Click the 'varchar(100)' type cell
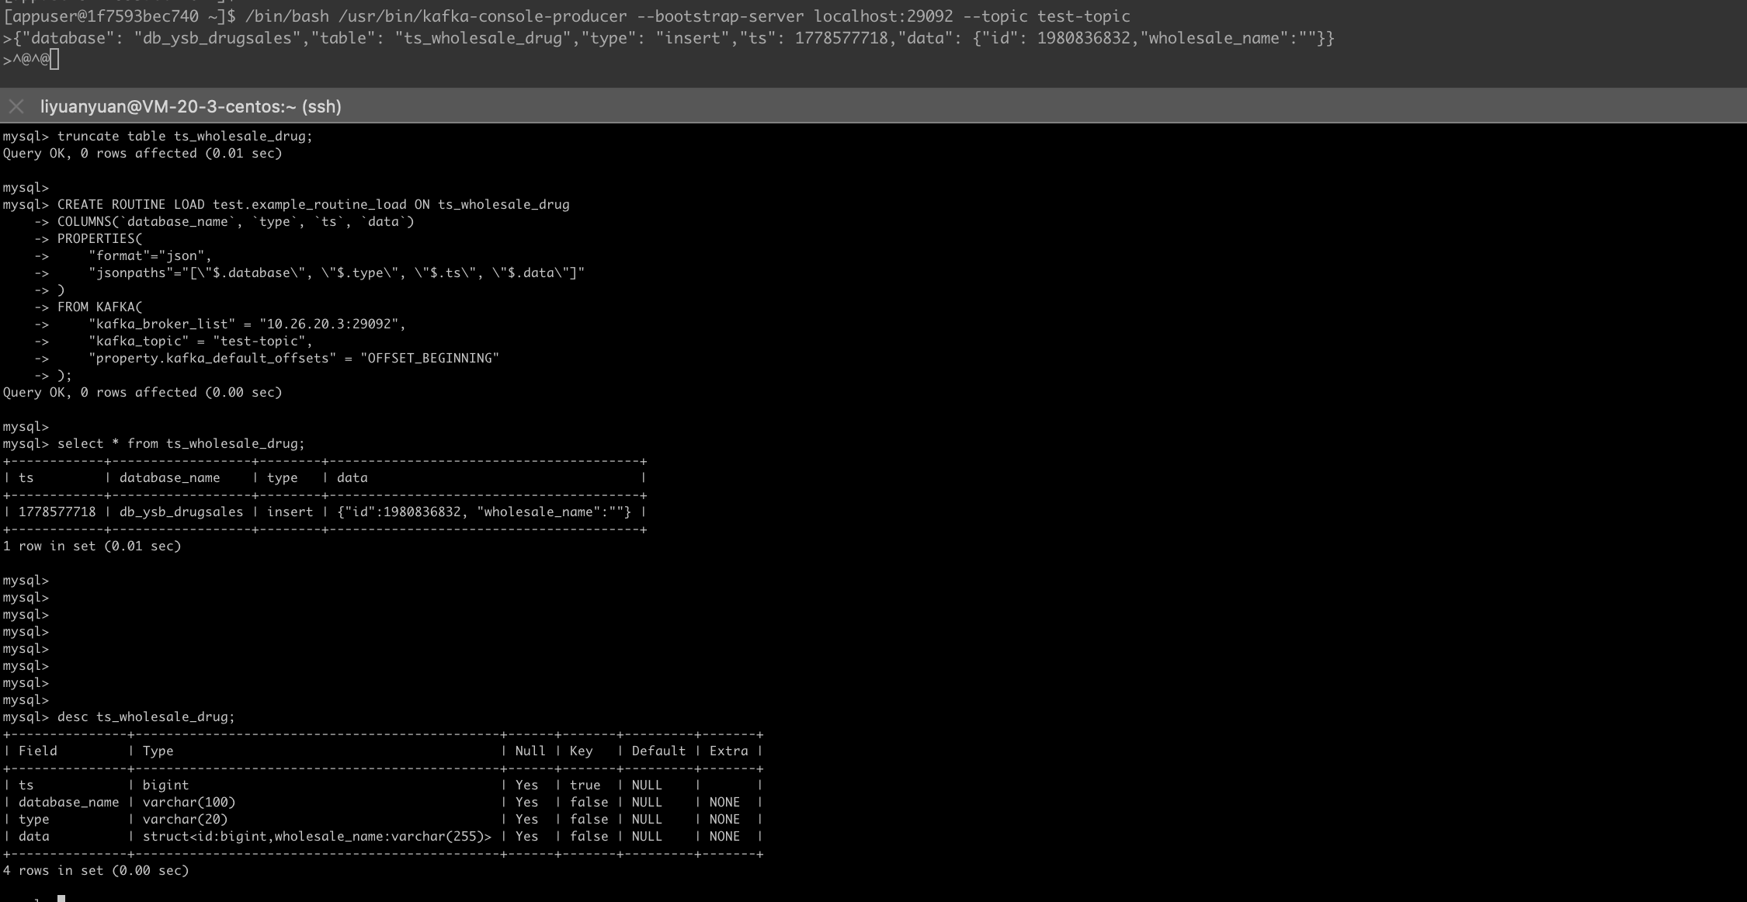The width and height of the screenshot is (1747, 902). tap(189, 802)
